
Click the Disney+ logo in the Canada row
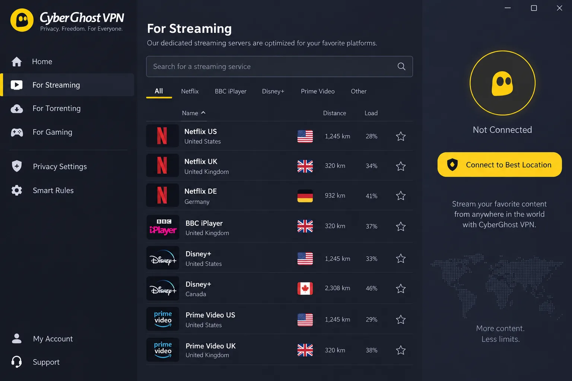(x=163, y=288)
